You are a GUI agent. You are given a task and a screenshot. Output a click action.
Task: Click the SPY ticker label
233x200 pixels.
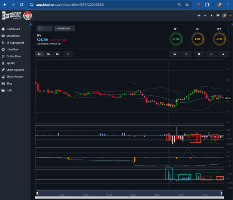tap(39, 35)
